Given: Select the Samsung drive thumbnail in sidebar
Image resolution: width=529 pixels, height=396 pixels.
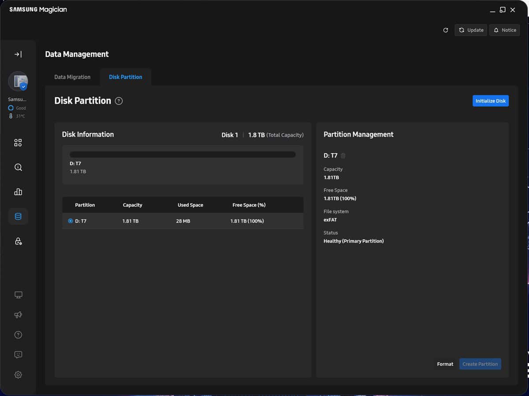Looking at the screenshot, I should [x=18, y=81].
